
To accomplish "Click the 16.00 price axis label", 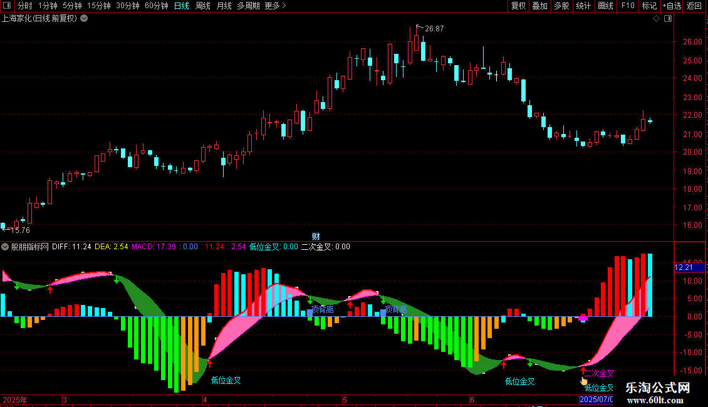I will [692, 225].
